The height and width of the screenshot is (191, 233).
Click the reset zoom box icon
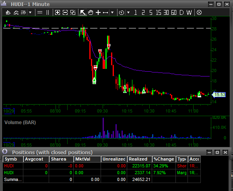(73, 12)
